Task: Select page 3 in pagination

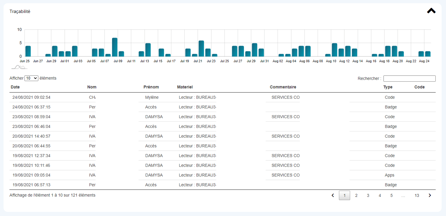Action: click(368, 195)
